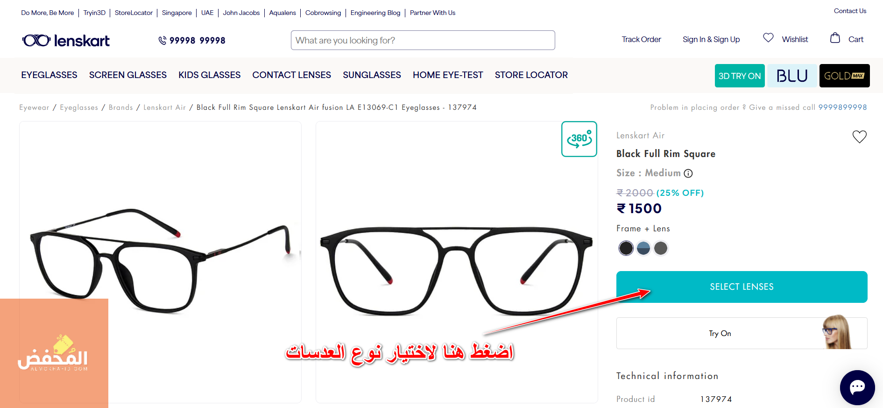
Task: Go to Lenskart Air breadcrumb
Action: (164, 107)
